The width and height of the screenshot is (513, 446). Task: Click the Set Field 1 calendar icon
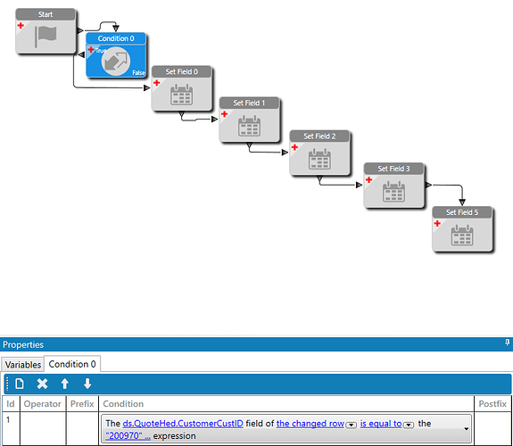[249, 126]
